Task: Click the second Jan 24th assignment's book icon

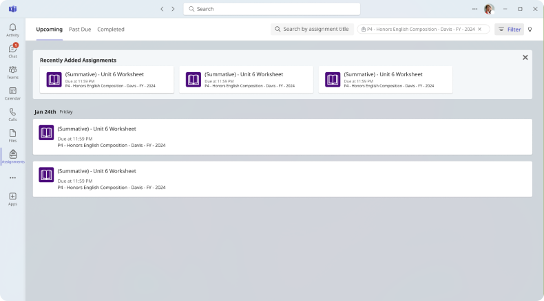Action: 46,175
